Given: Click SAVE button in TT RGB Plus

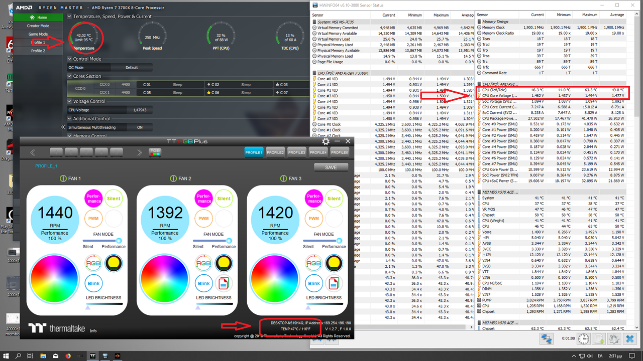Looking at the screenshot, I should [331, 167].
